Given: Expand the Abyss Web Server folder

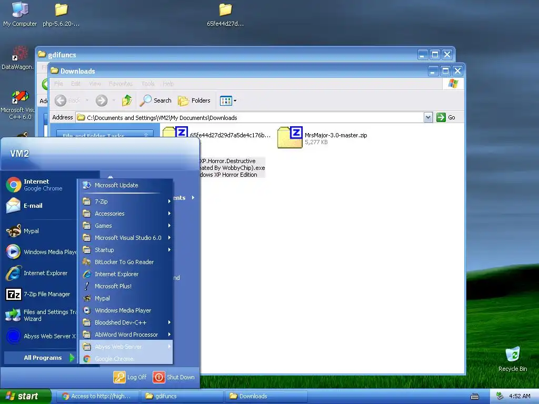Looking at the screenshot, I should pos(126,346).
